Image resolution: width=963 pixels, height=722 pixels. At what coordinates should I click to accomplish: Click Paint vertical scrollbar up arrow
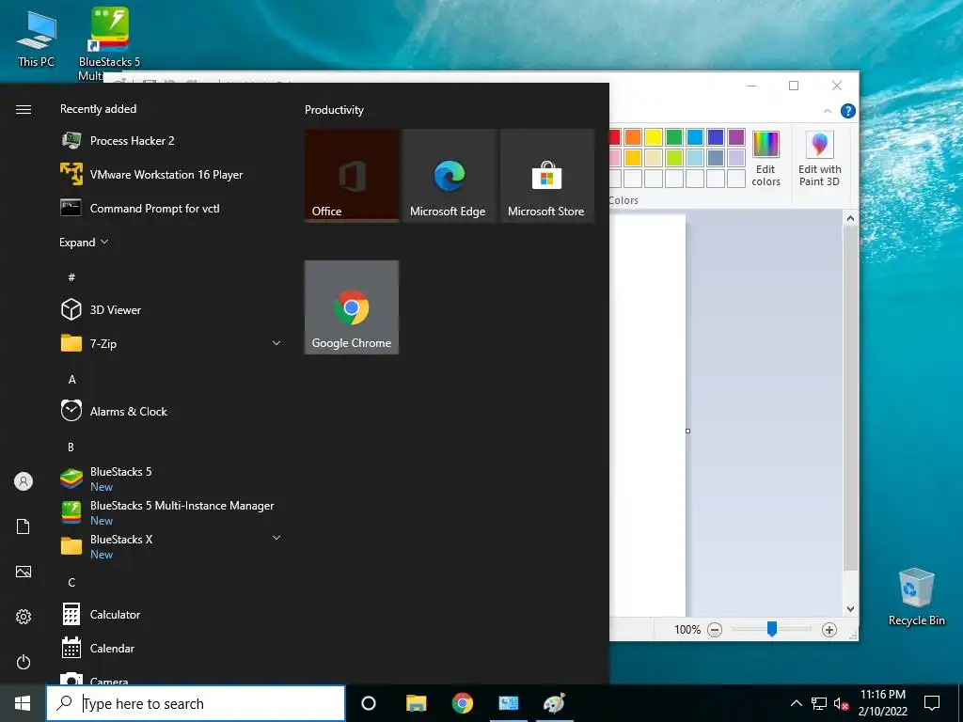pyautogui.click(x=850, y=218)
